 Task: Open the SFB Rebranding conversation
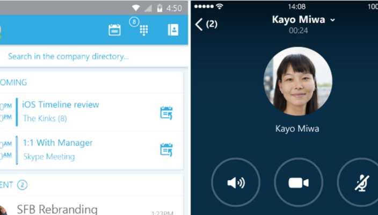57,209
